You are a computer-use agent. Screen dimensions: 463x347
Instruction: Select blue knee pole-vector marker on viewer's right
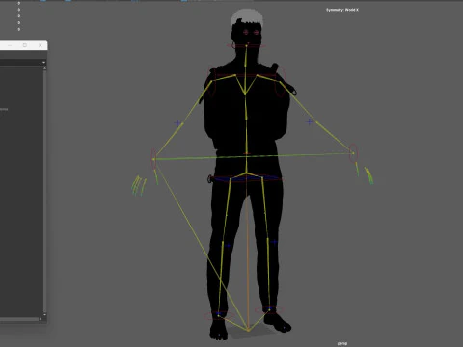[274, 242]
